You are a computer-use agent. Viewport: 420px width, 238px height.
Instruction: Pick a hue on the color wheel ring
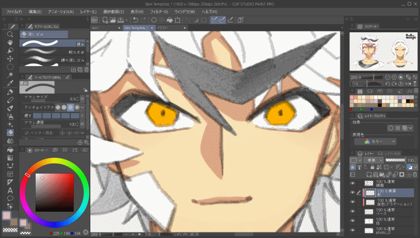coord(54,161)
